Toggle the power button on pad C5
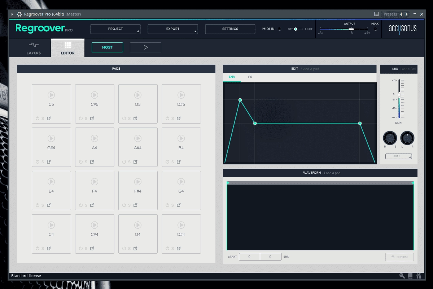The image size is (433, 289). pyautogui.click(x=37, y=118)
